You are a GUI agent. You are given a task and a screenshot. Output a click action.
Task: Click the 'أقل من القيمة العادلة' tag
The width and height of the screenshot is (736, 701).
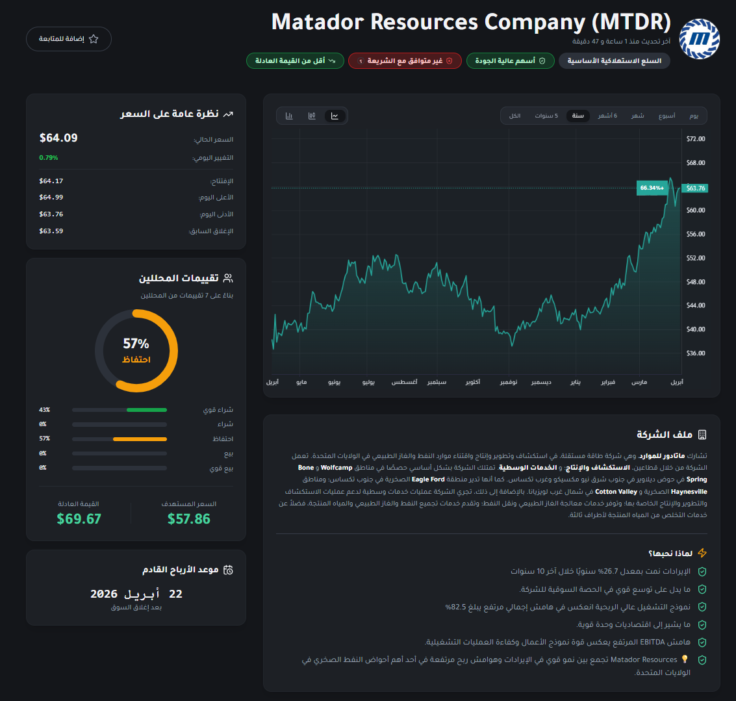click(296, 61)
